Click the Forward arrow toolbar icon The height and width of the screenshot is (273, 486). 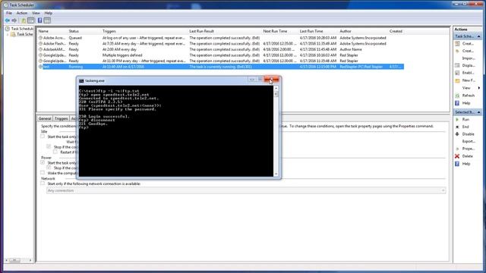[x=14, y=20]
